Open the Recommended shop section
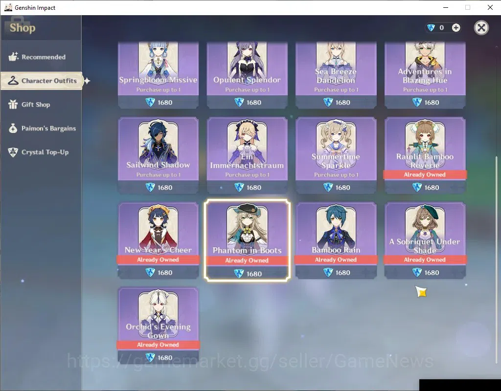 click(41, 57)
